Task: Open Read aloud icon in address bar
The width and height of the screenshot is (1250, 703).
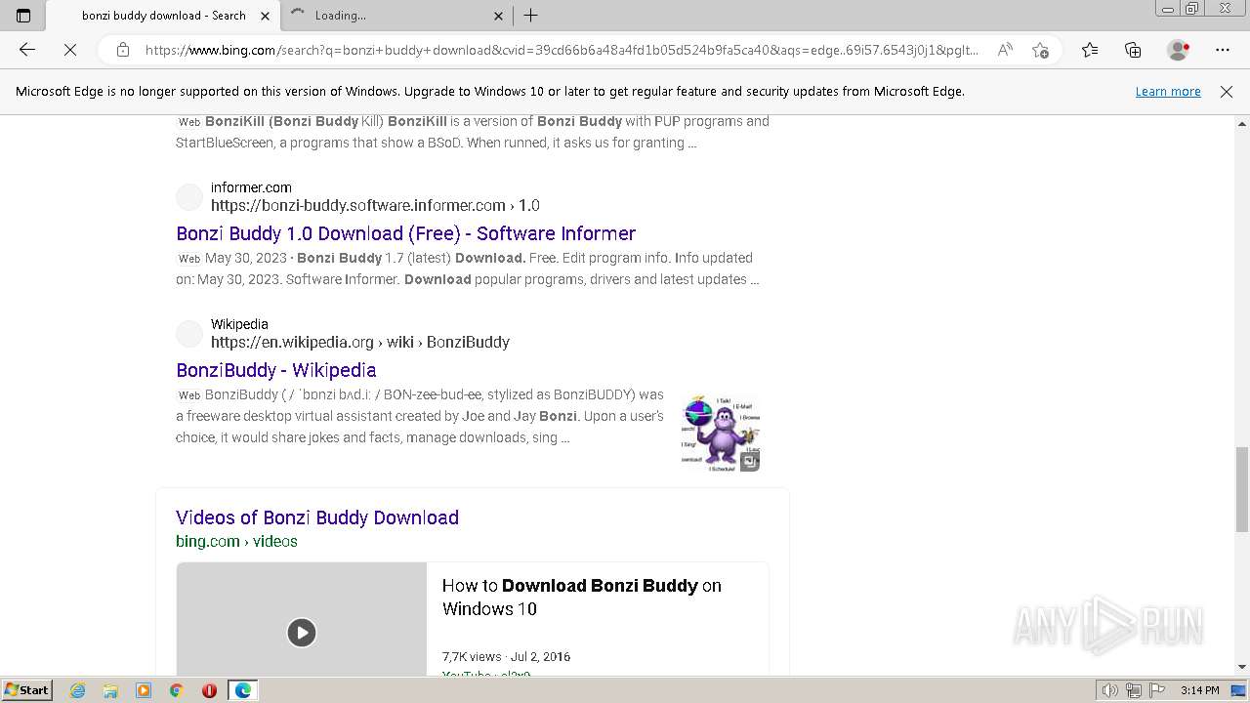Action: (x=1005, y=50)
